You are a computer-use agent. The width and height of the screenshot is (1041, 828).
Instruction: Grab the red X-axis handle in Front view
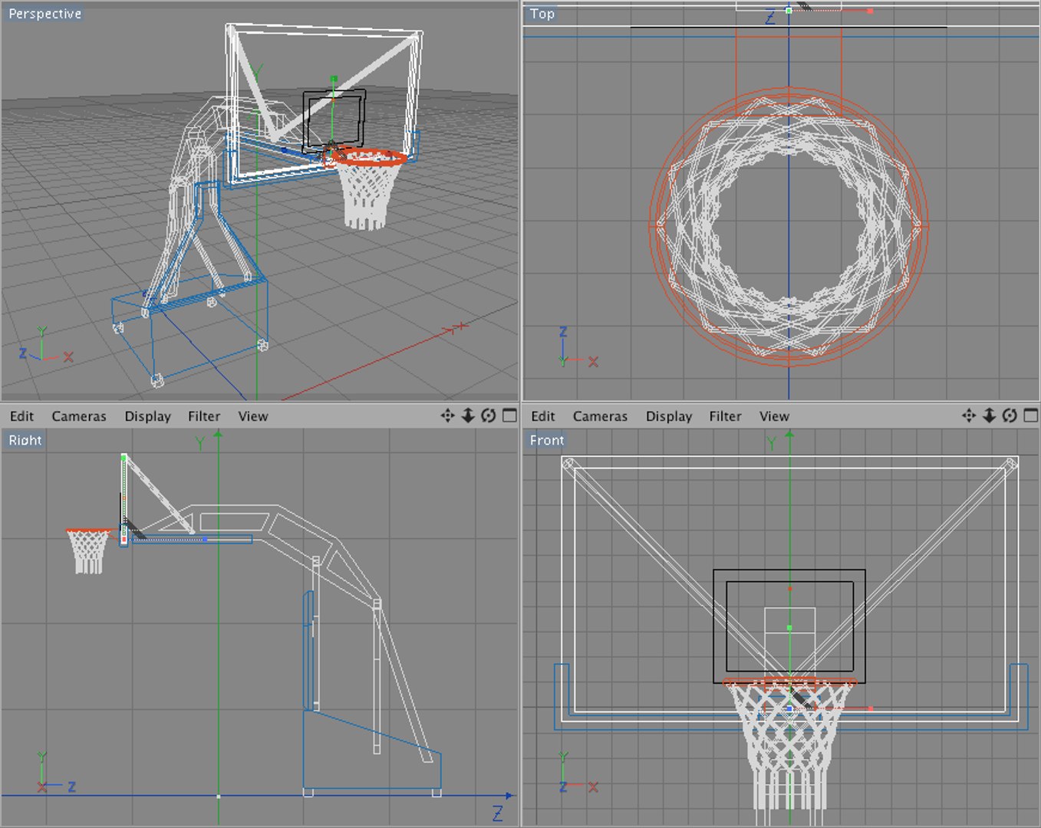(x=870, y=708)
